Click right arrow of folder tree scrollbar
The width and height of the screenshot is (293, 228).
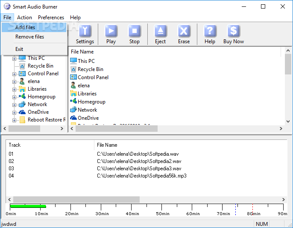(62, 129)
